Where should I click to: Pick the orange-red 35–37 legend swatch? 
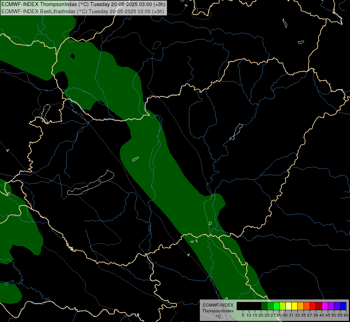[x=307, y=306]
